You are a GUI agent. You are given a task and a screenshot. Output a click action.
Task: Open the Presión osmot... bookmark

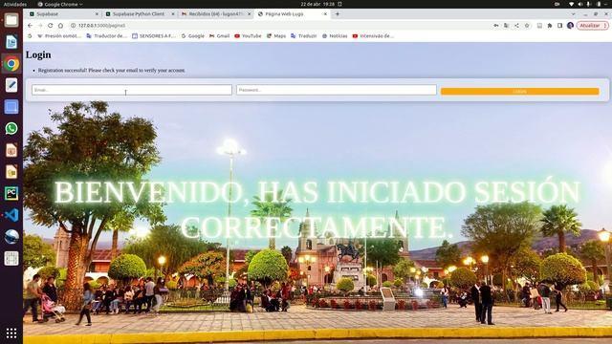[x=59, y=36]
